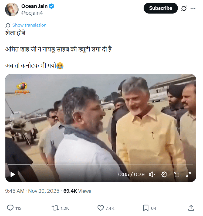
Task: Click the Subscribe button
Action: (x=161, y=8)
